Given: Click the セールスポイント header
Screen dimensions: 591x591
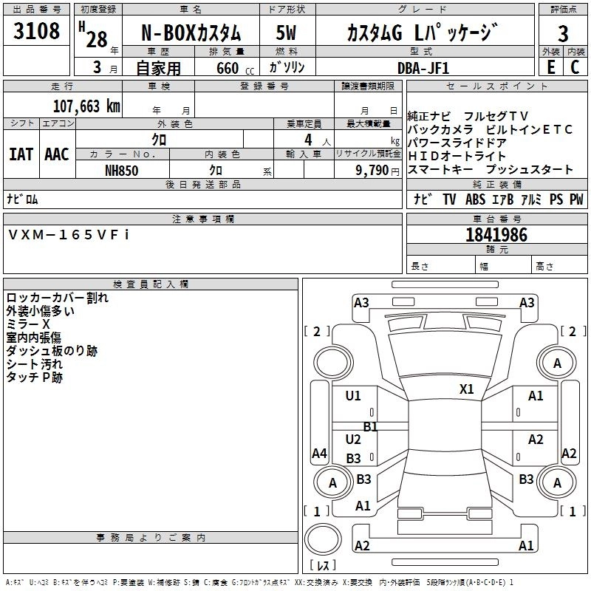Looking at the screenshot, I should pyautogui.click(x=496, y=86).
